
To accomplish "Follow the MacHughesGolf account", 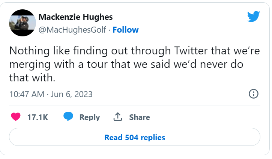I will [126, 30].
